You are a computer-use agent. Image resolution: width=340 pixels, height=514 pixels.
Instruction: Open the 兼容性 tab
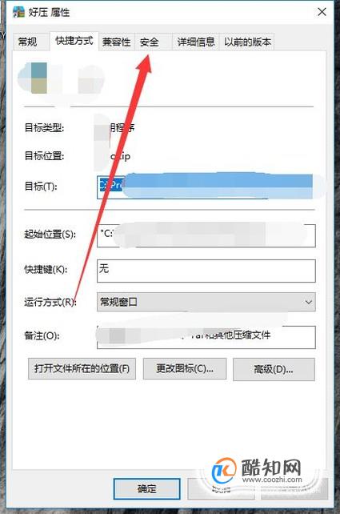pyautogui.click(x=117, y=42)
